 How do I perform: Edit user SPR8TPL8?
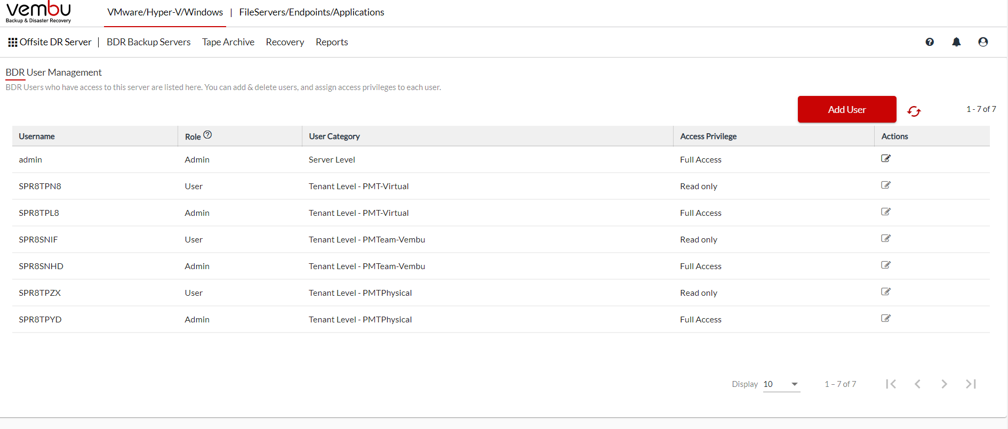(886, 212)
